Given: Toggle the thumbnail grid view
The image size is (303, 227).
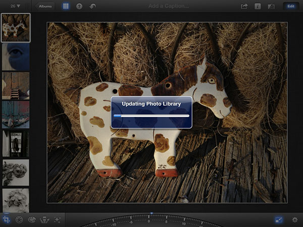Looking at the screenshot, I should [66, 6].
